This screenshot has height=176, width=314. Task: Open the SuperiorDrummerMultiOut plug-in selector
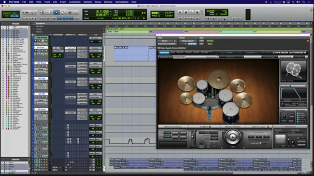[x=167, y=44]
